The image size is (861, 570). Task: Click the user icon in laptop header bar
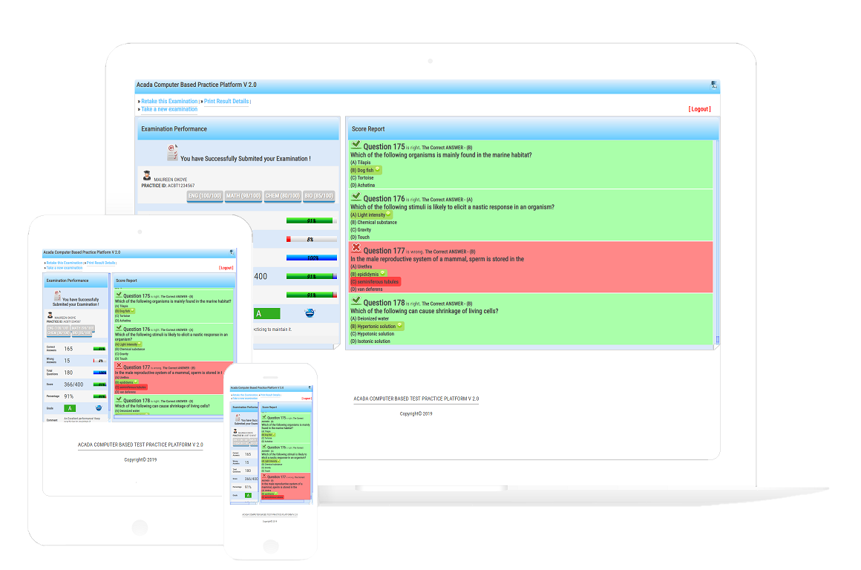pos(713,85)
